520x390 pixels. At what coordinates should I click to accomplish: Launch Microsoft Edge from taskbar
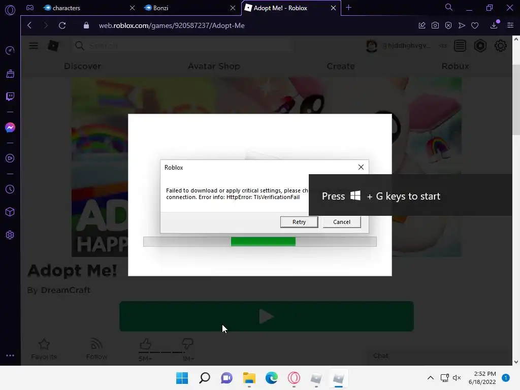coord(272,378)
